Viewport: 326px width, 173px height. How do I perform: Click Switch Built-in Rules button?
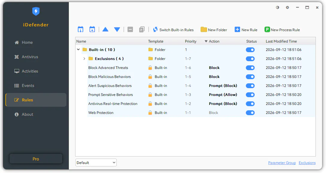pos(173,30)
